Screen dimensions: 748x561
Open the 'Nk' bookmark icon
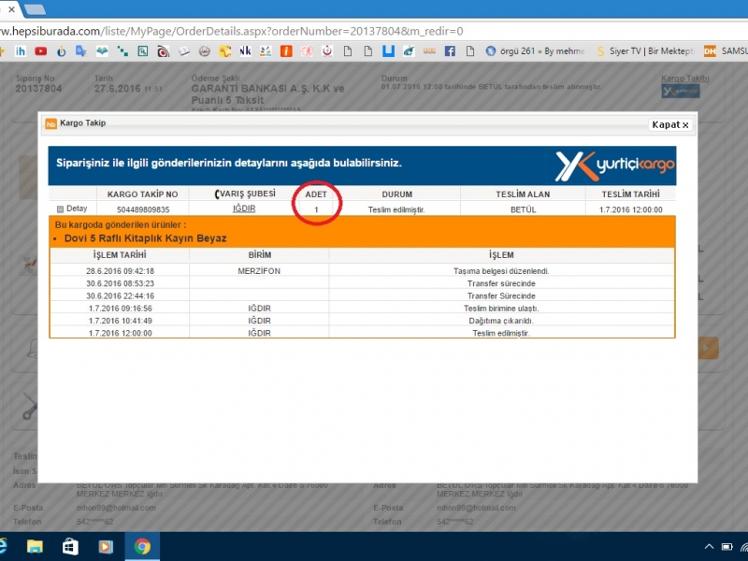tap(245, 51)
